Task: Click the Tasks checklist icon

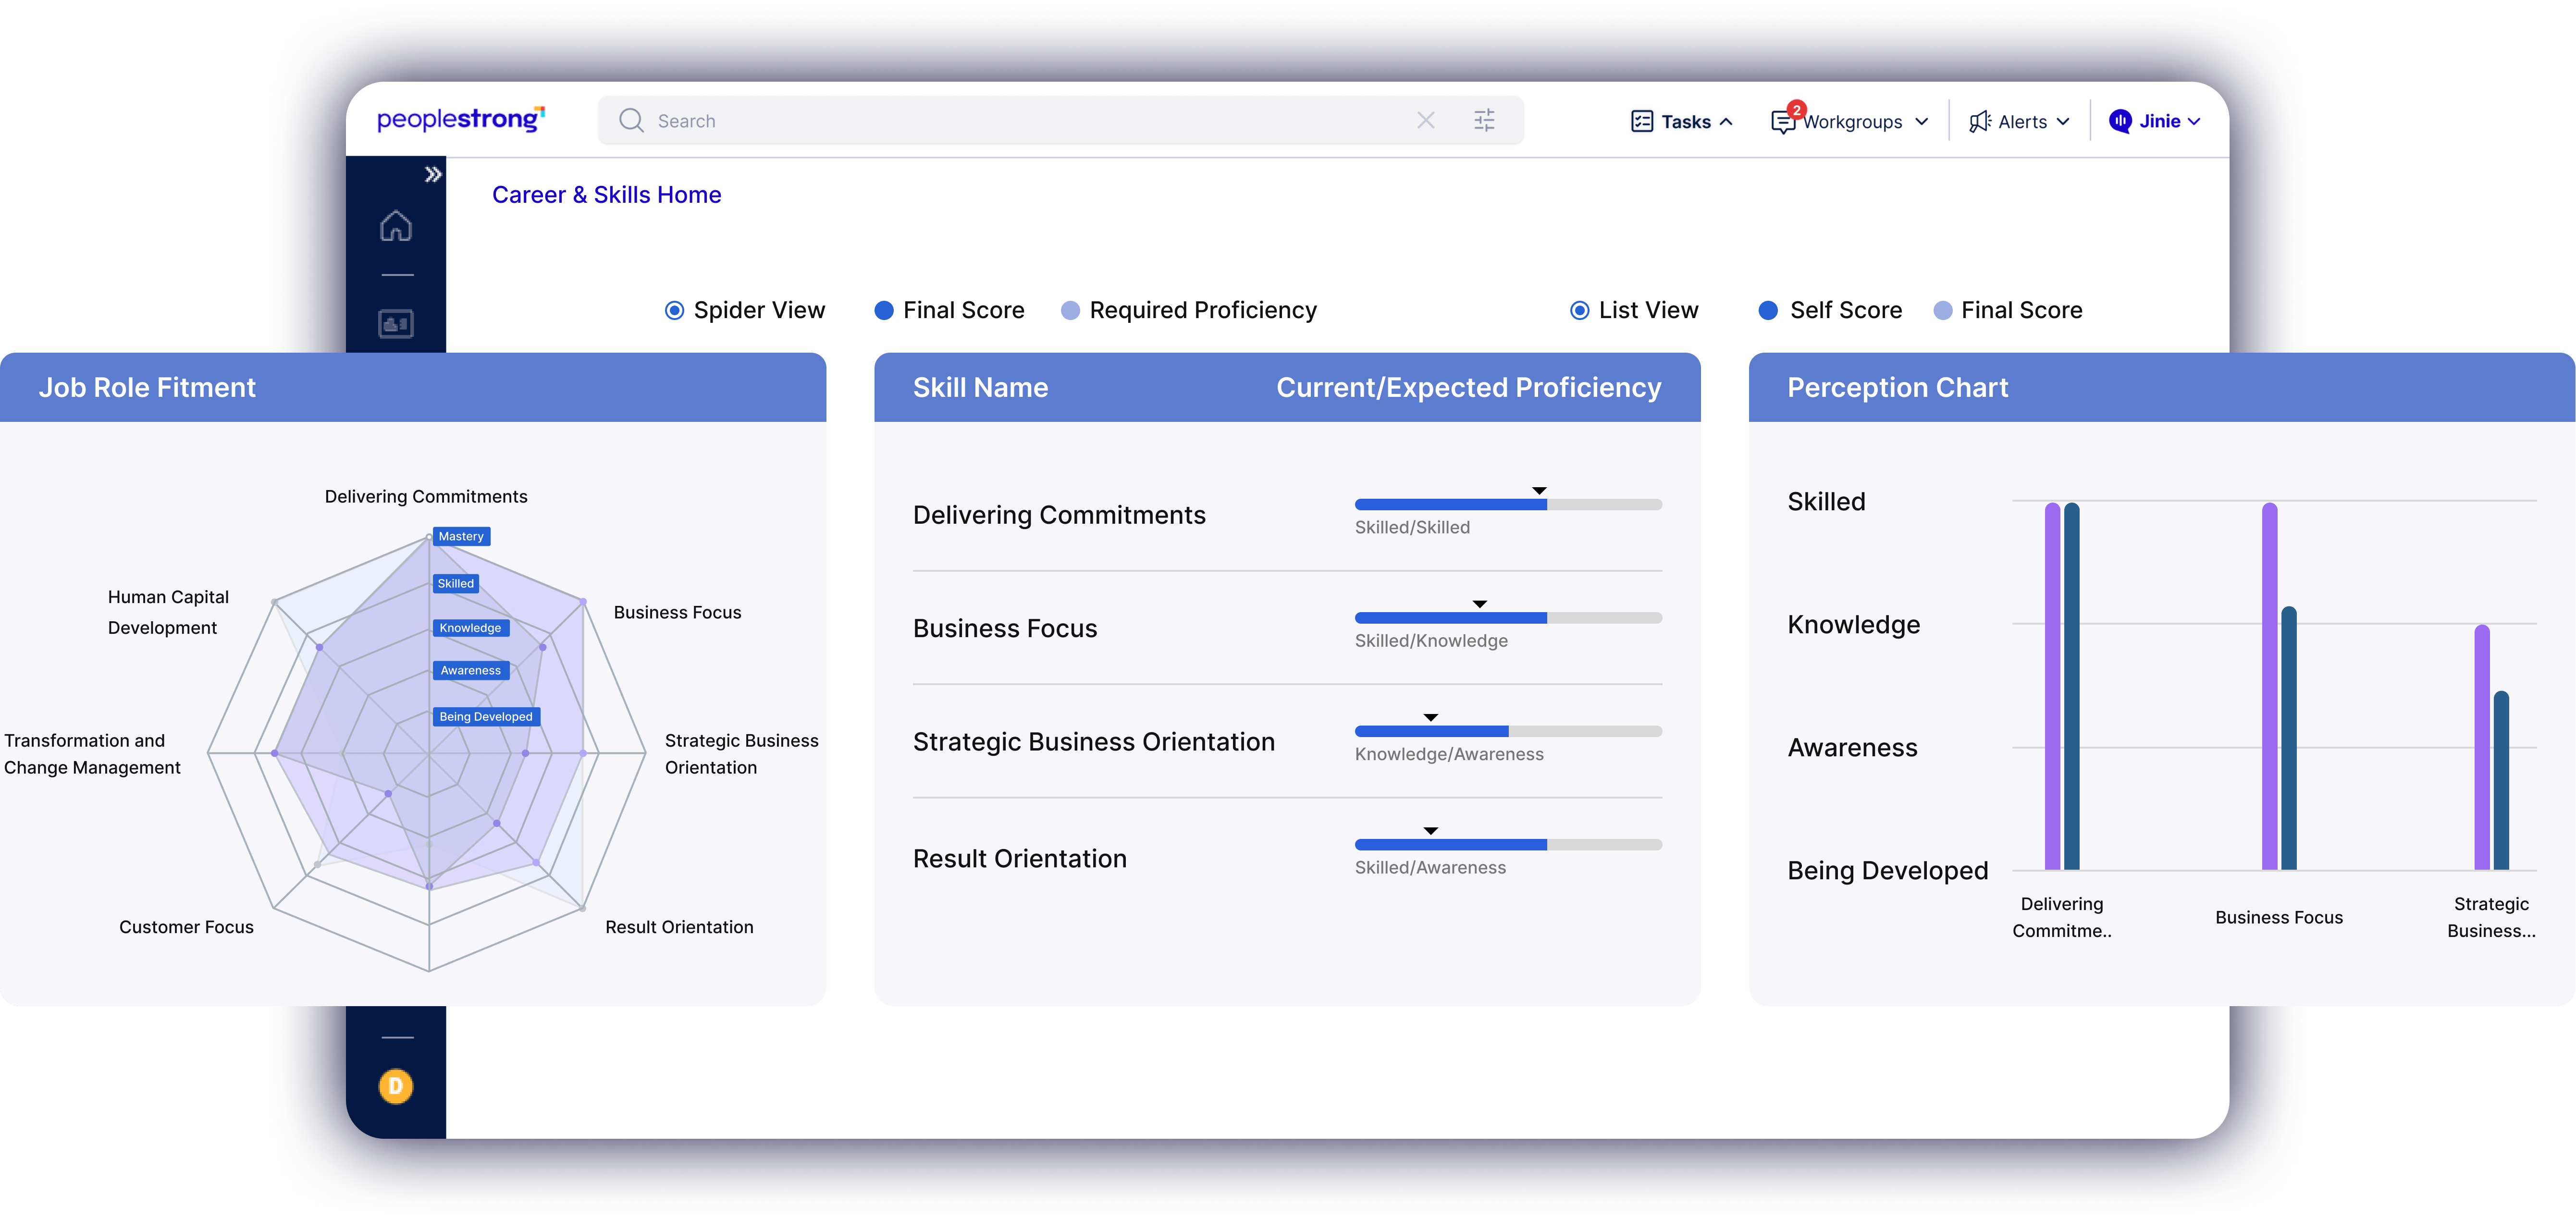Action: (1642, 122)
